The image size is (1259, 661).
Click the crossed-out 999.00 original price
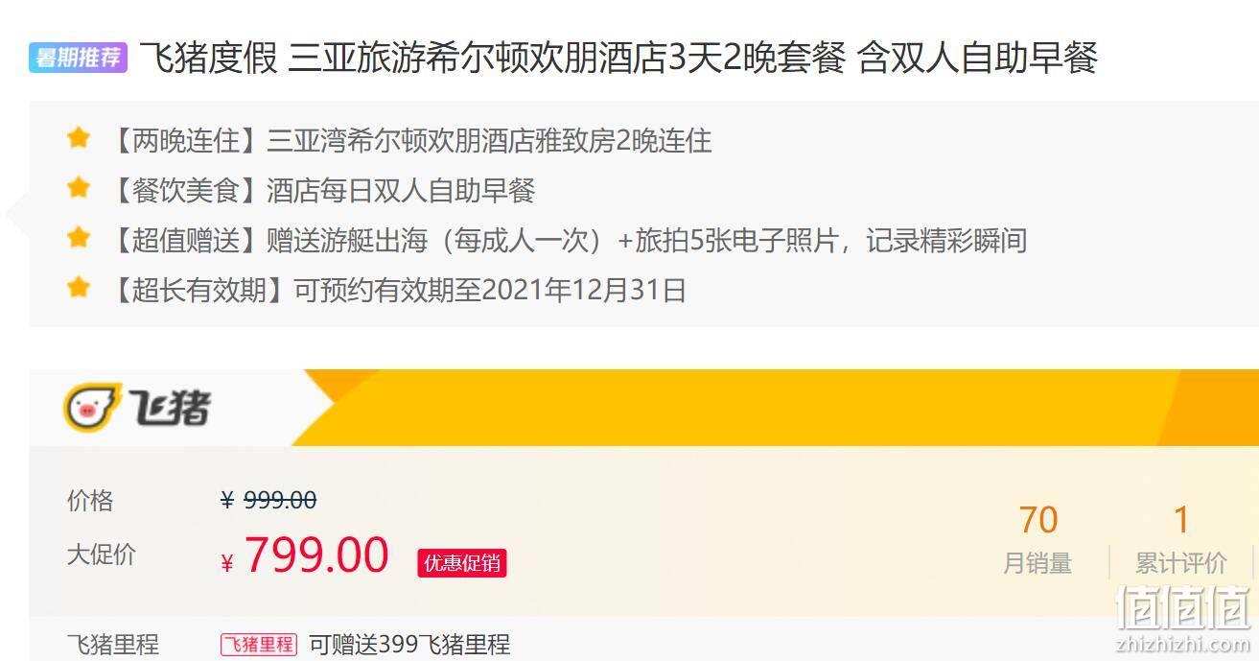tap(280, 500)
